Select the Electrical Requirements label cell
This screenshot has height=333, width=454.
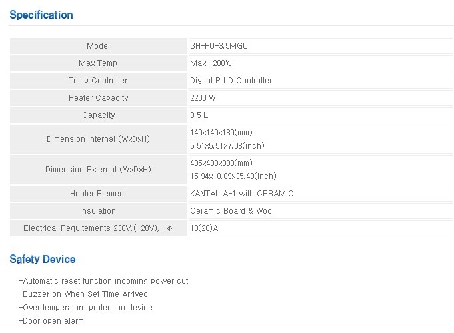[x=98, y=228]
